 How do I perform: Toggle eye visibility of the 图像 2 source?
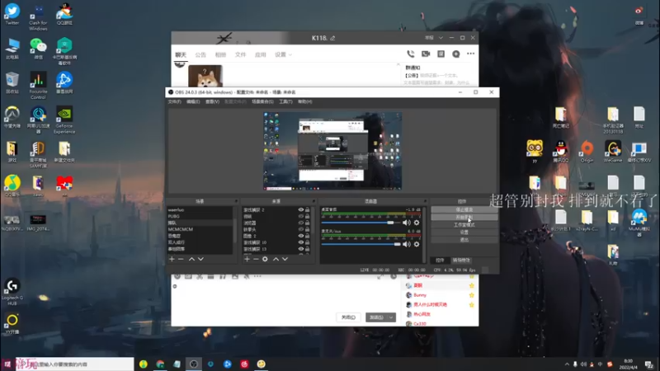coord(300,236)
